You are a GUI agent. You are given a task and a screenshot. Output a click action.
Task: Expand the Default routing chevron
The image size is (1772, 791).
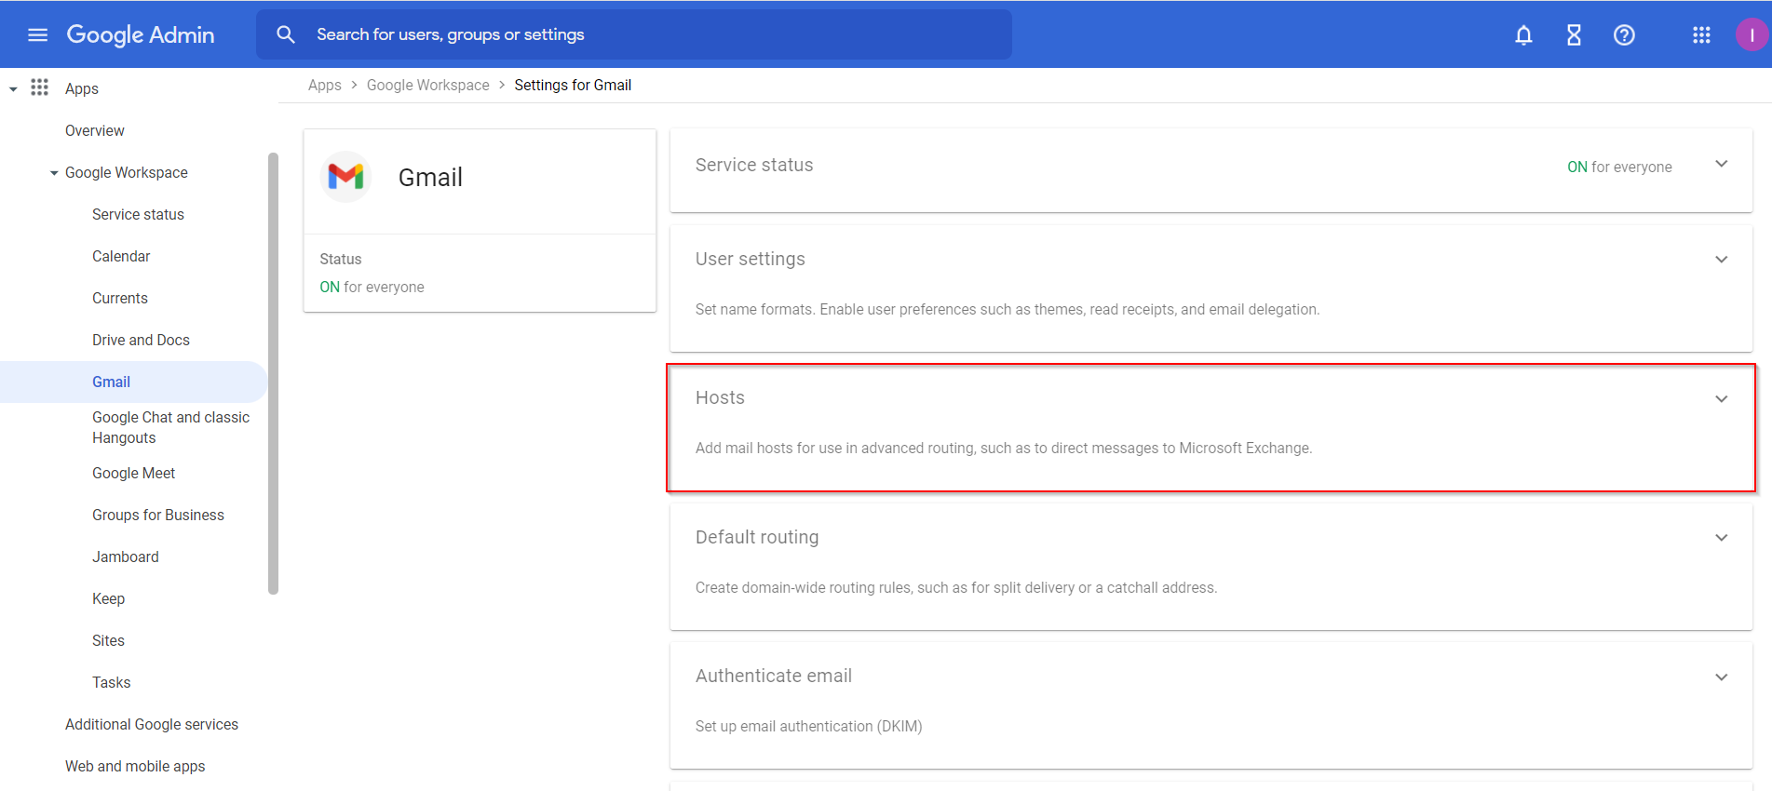tap(1721, 538)
